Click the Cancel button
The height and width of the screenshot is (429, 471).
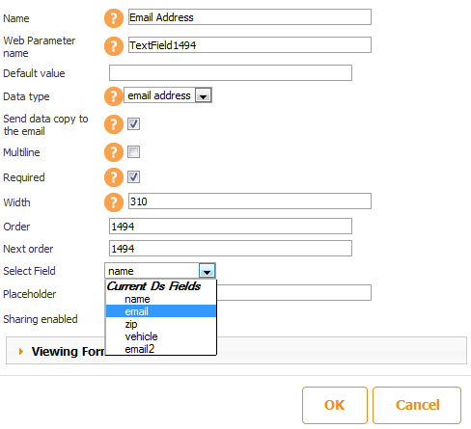pos(417,405)
